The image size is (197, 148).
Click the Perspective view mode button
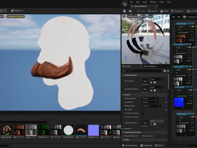pos(132,16)
